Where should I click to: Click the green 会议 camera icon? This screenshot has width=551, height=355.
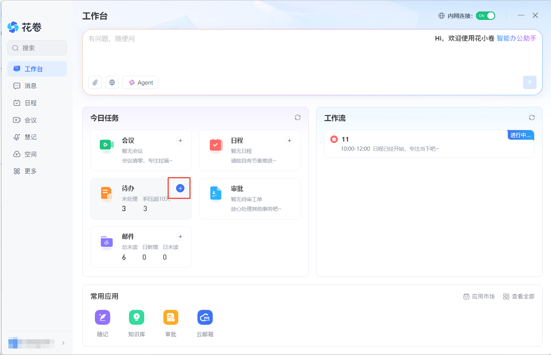pyautogui.click(x=107, y=145)
